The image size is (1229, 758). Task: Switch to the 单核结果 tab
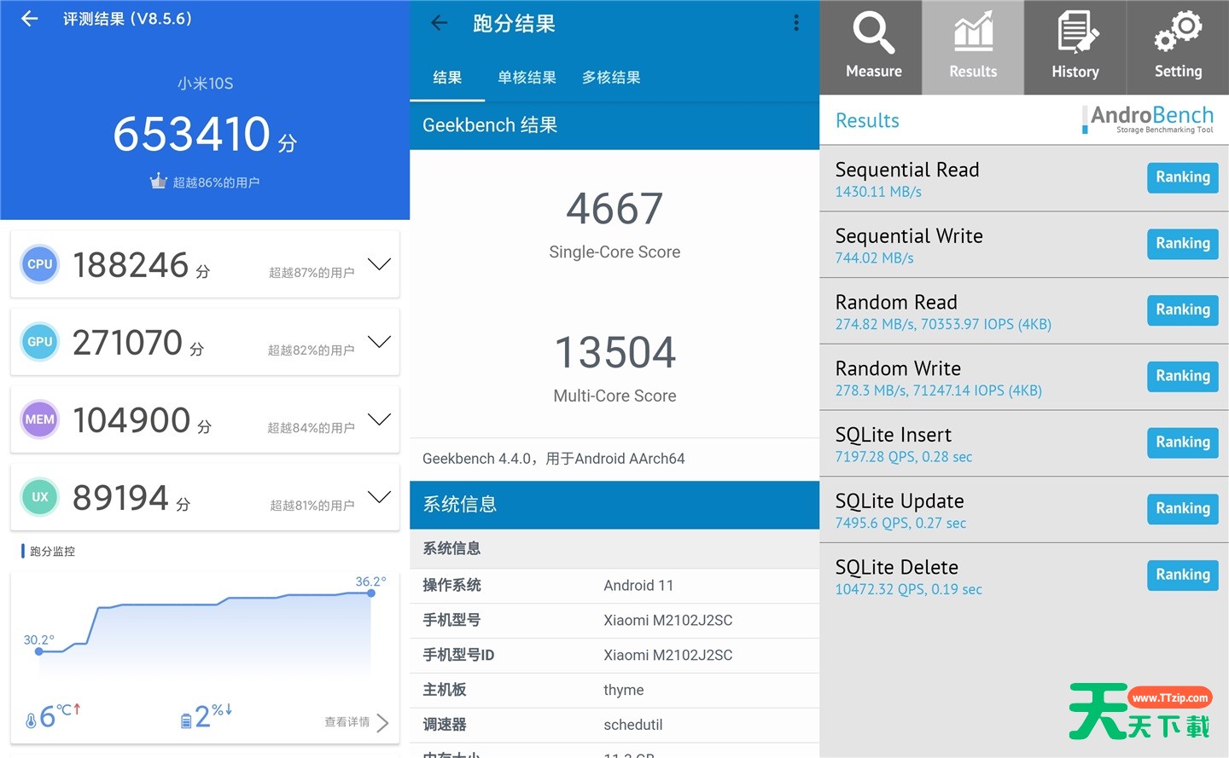[527, 78]
